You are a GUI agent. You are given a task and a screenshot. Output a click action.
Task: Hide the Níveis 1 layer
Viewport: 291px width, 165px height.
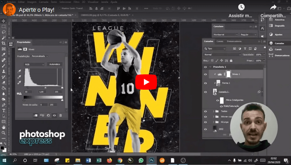pos(205,74)
